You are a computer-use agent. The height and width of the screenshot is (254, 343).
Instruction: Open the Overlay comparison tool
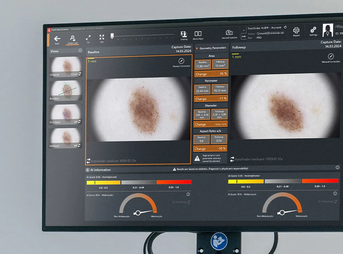[184, 35]
